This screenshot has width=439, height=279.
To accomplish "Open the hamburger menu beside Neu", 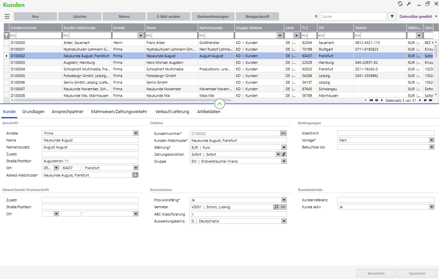I will click(7, 17).
